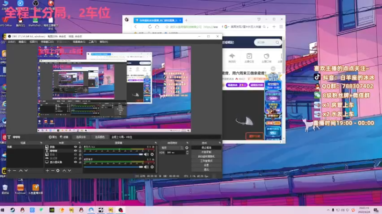Screen dimensions: 382x214
Task: Pop out the sources dock panel icon
Action: pyautogui.click(x=79, y=143)
